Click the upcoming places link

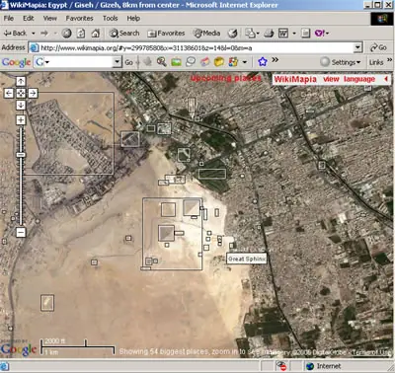click(x=226, y=78)
